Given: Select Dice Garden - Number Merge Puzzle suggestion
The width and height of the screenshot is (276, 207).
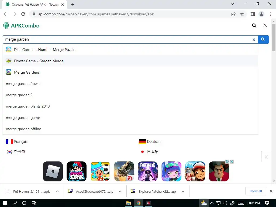Looking at the screenshot, I should 130,50.
